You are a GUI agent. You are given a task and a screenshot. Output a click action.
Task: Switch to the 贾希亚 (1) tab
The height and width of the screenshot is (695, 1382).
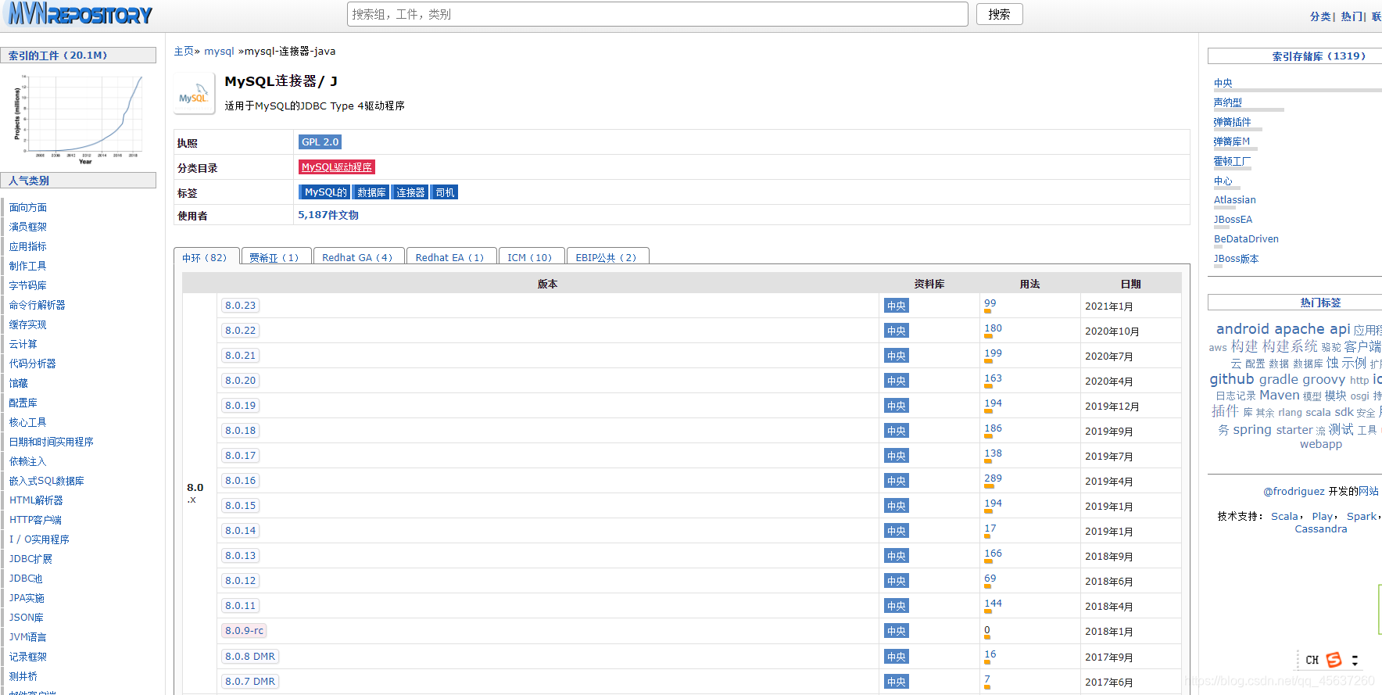(x=275, y=257)
